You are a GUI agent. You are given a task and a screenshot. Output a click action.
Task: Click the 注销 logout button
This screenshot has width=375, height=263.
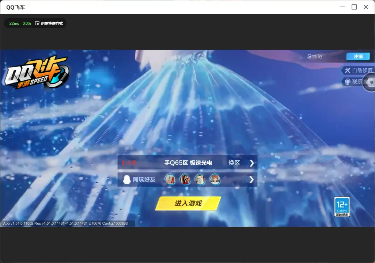click(x=358, y=56)
